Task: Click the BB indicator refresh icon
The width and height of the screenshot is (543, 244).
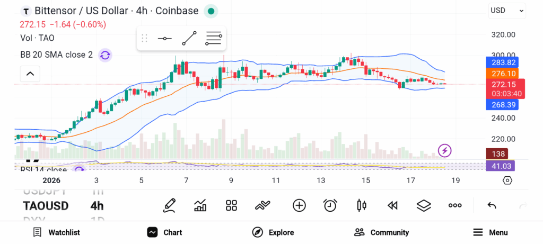Action: point(105,55)
